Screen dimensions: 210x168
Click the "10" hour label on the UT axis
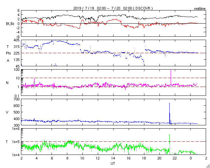pos(83,158)
